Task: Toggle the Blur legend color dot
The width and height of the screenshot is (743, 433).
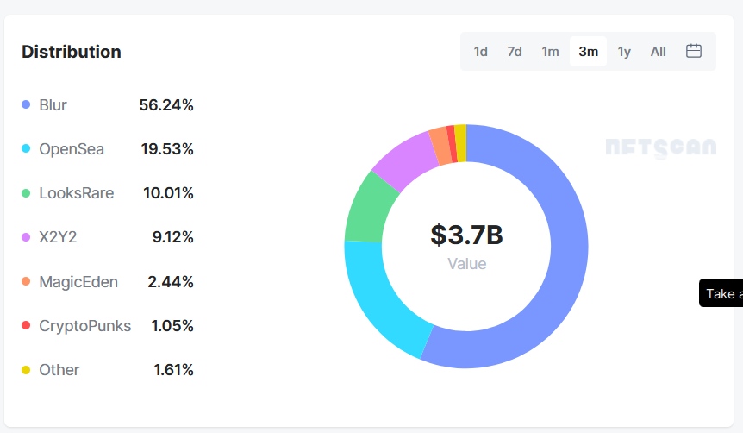Action: [x=26, y=104]
